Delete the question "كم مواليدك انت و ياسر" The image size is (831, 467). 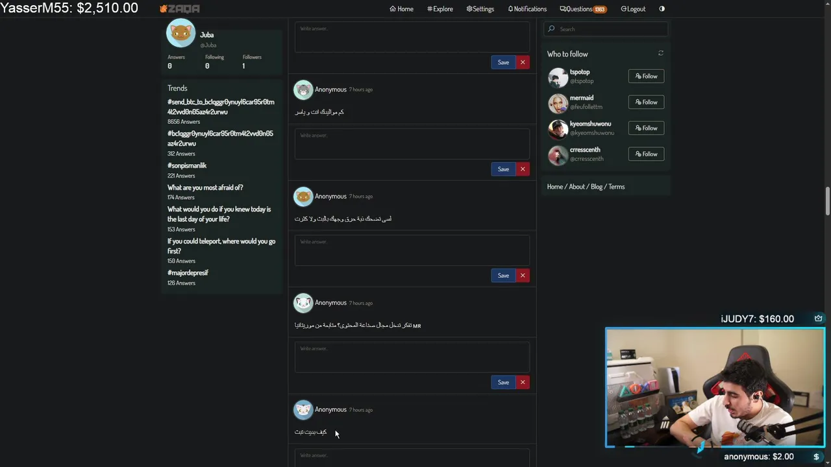tap(523, 169)
